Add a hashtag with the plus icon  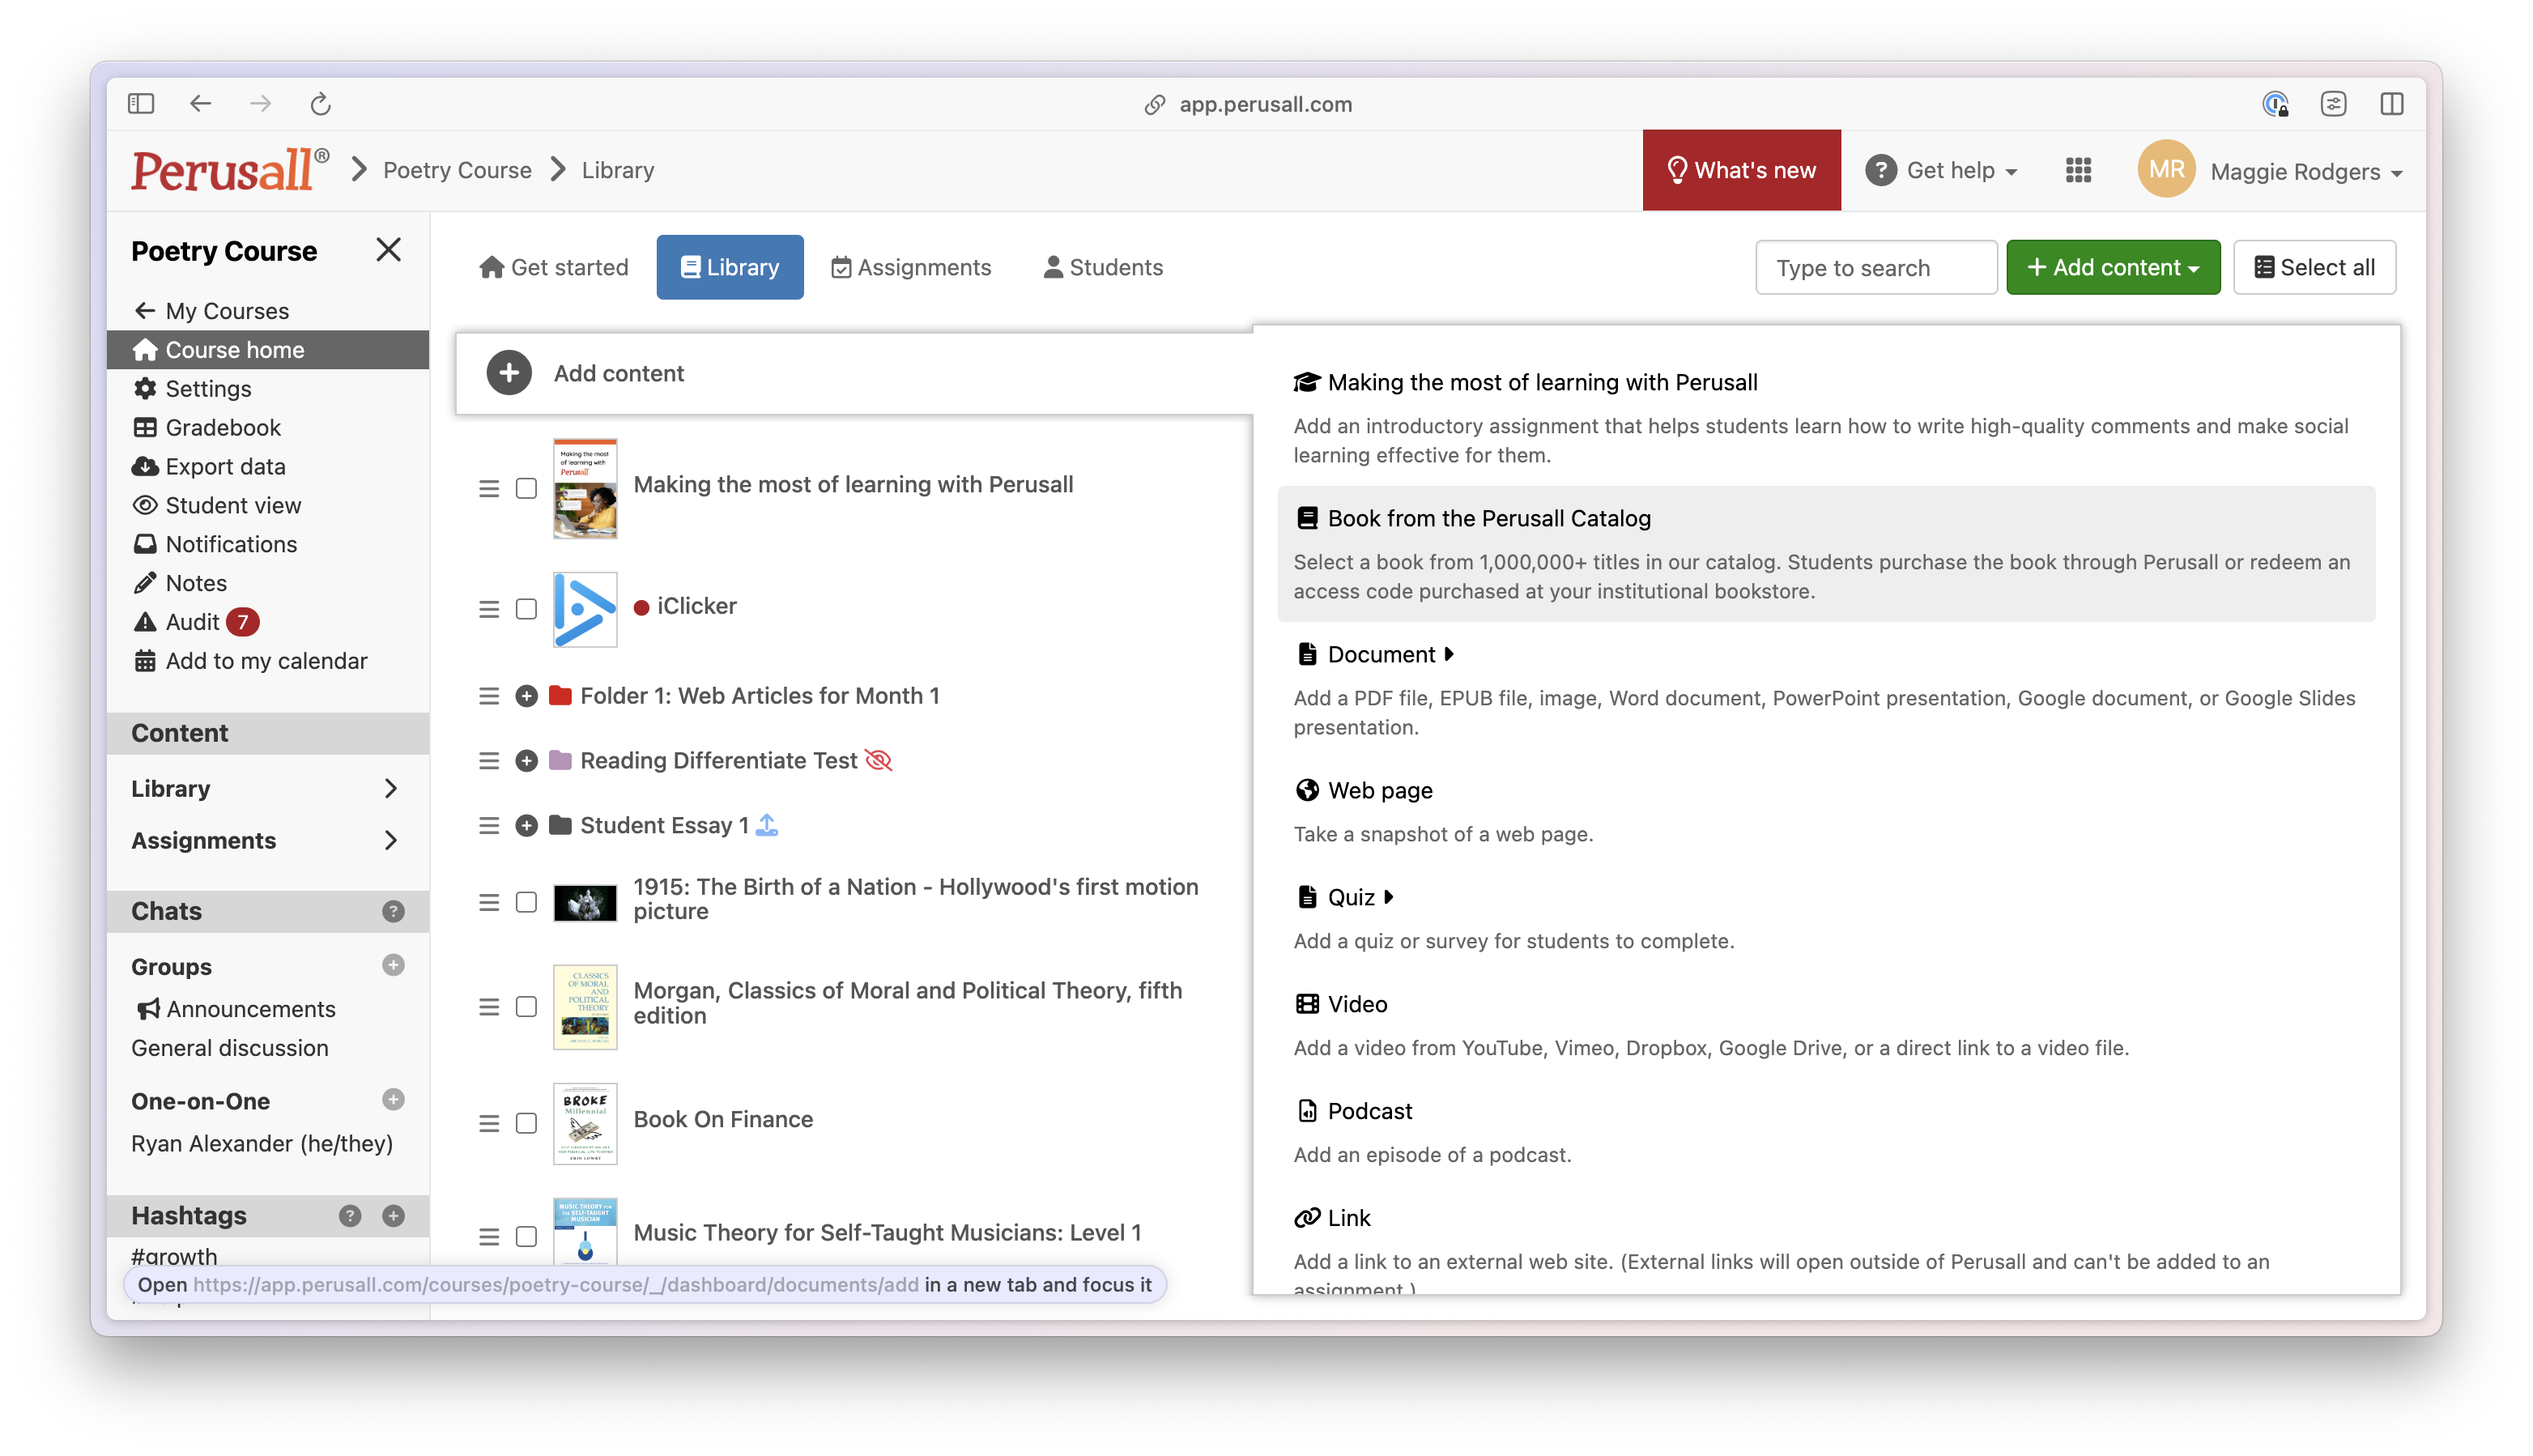[393, 1215]
